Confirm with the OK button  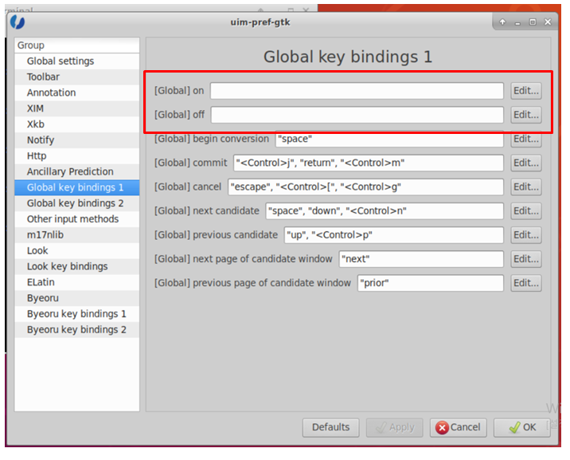coord(522,427)
